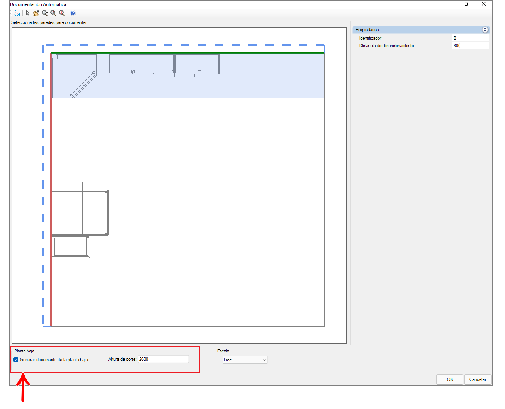This screenshot has width=505, height=409.
Task: Edit the Identificador value B
Action: pyautogui.click(x=471, y=38)
